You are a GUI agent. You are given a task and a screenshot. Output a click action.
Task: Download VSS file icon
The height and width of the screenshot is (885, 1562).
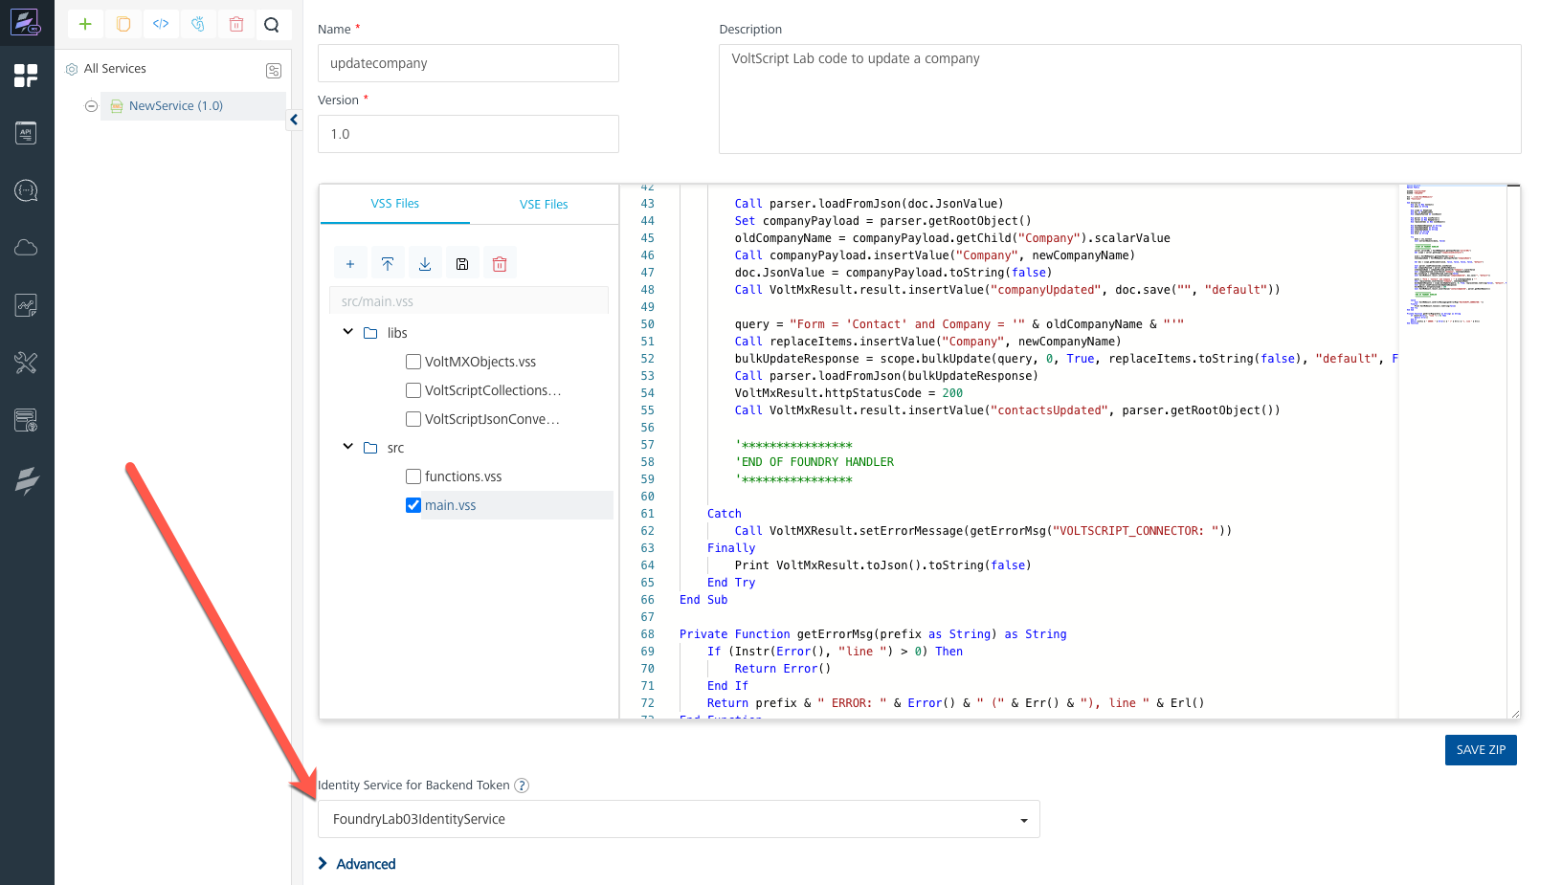pos(425,264)
